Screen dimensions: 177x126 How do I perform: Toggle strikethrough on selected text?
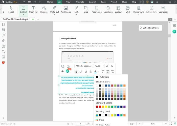click(91, 72)
